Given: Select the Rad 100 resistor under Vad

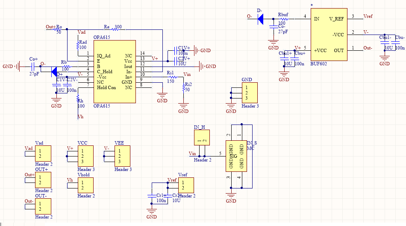Looking at the screenshot, I should pos(78,45).
